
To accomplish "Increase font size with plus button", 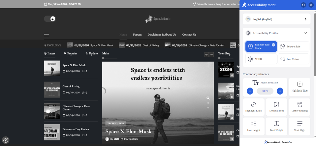I will 280,91.
